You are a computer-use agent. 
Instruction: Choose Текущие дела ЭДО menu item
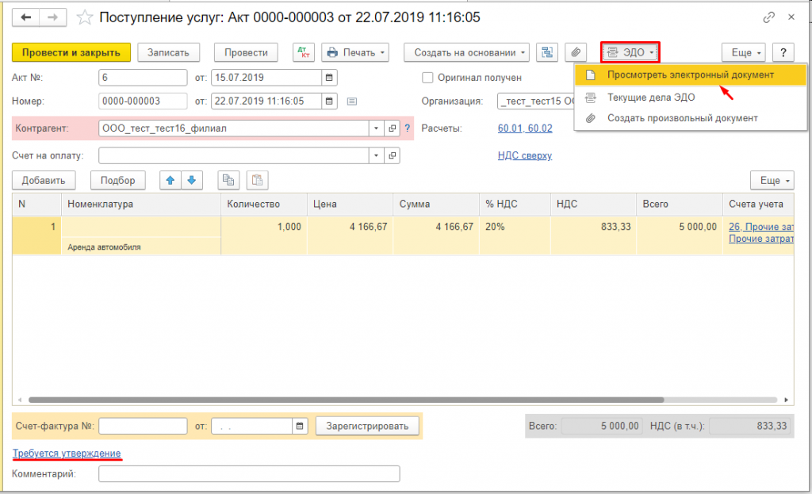pyautogui.click(x=650, y=97)
